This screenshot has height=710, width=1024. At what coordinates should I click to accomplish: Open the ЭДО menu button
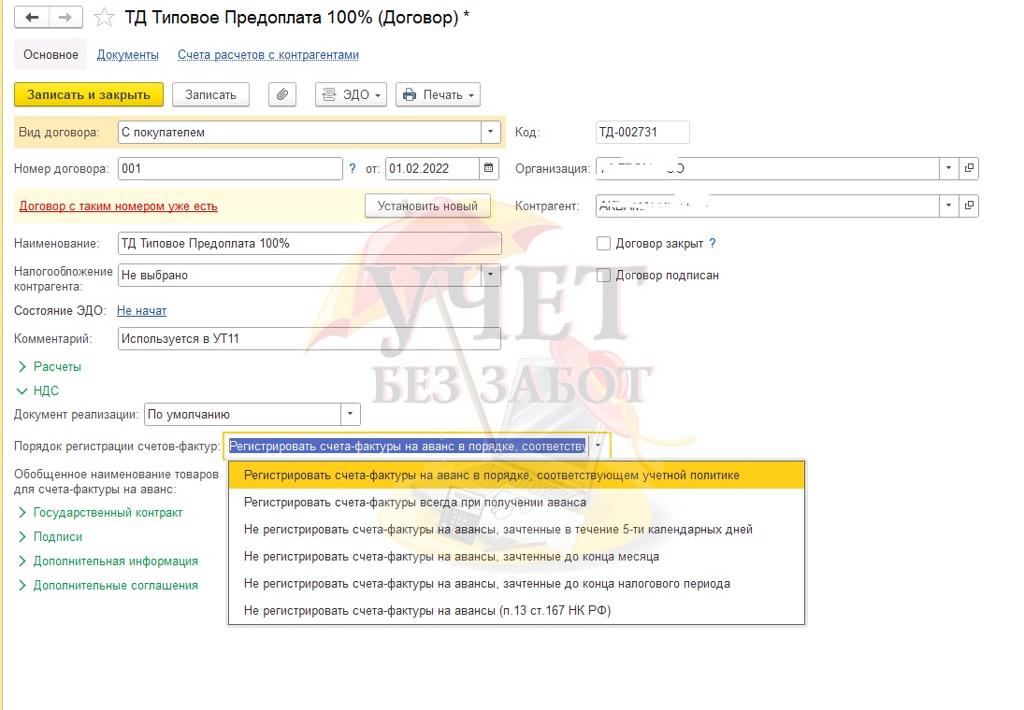pos(352,94)
